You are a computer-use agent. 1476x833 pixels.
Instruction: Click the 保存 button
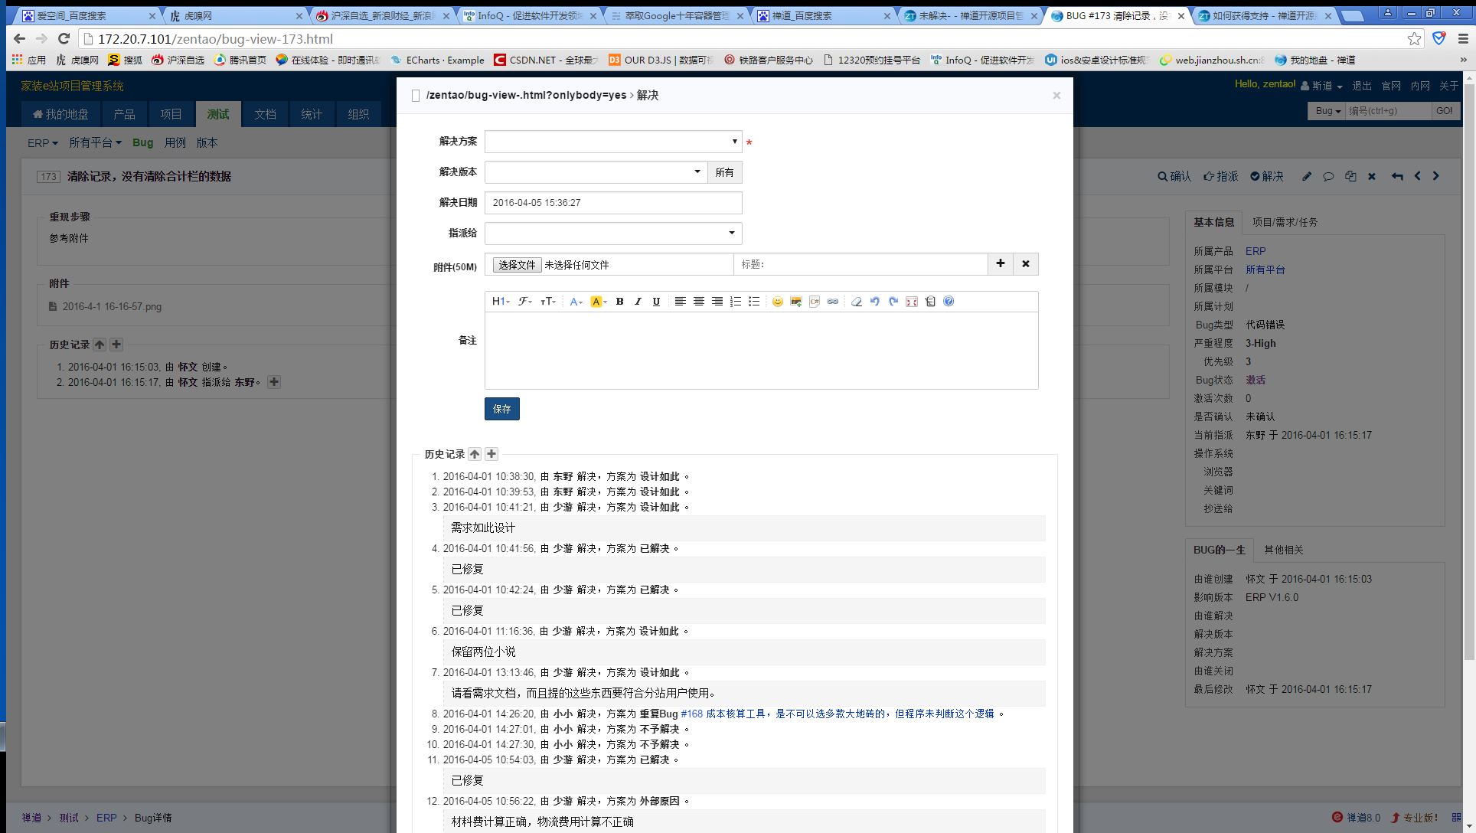click(501, 409)
